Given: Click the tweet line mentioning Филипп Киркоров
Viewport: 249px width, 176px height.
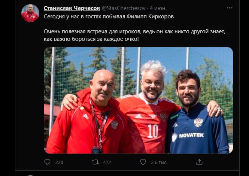Looking at the screenshot, I should coord(109,16).
